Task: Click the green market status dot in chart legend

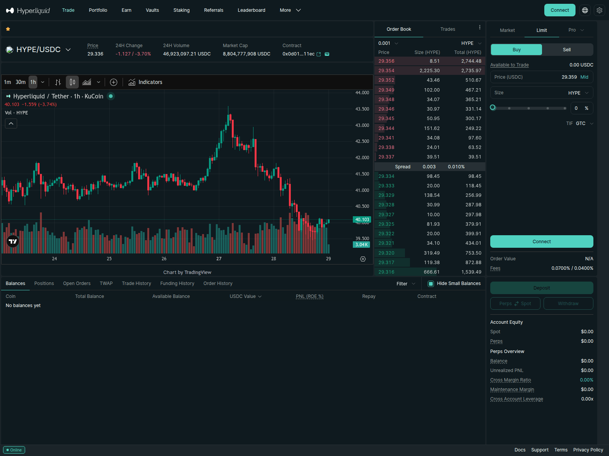Action: tap(111, 96)
